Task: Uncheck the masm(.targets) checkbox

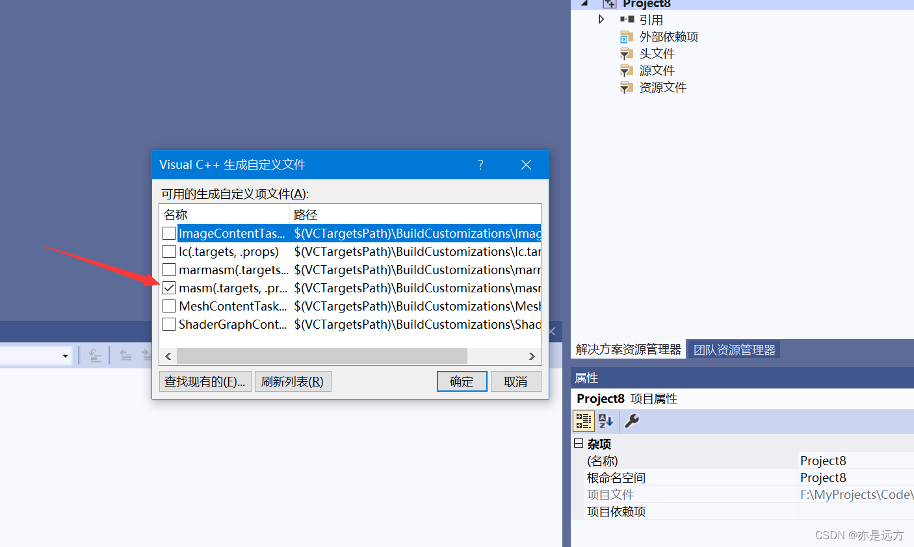Action: [x=169, y=288]
